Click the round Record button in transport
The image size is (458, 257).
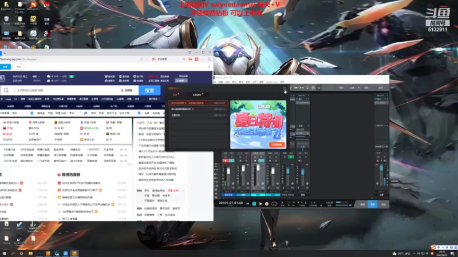click(267, 204)
